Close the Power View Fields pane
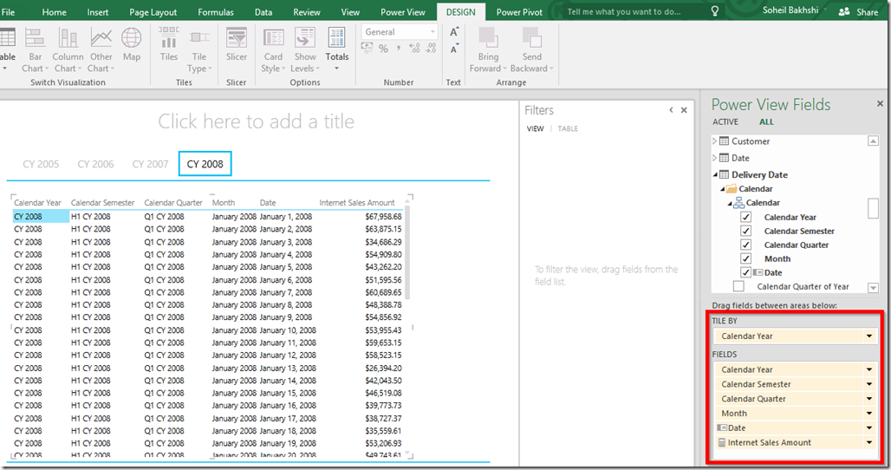 (880, 103)
